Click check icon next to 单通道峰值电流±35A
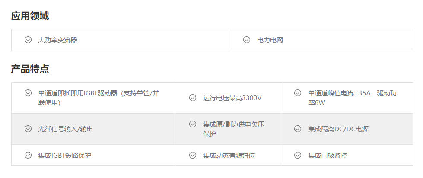 298,93
